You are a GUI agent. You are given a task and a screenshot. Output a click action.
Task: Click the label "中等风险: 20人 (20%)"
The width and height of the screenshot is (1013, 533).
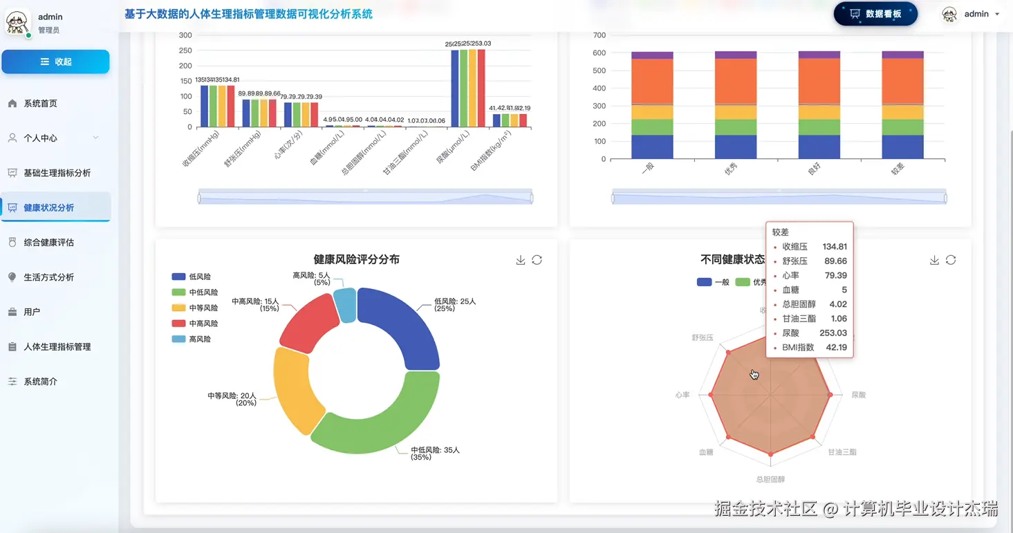(232, 400)
